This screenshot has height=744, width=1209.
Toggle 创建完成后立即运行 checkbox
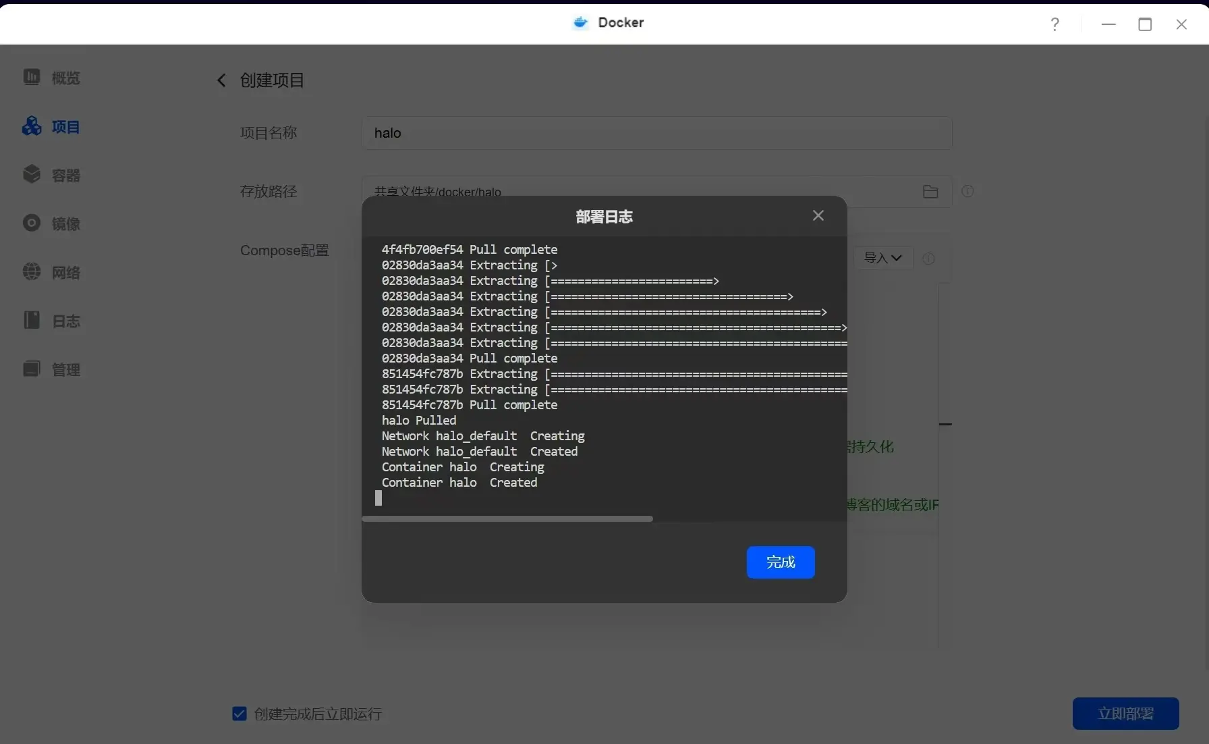[x=240, y=714]
